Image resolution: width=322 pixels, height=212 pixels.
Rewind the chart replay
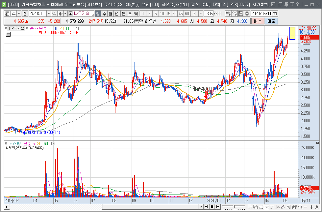pyautogui.click(x=207, y=207)
